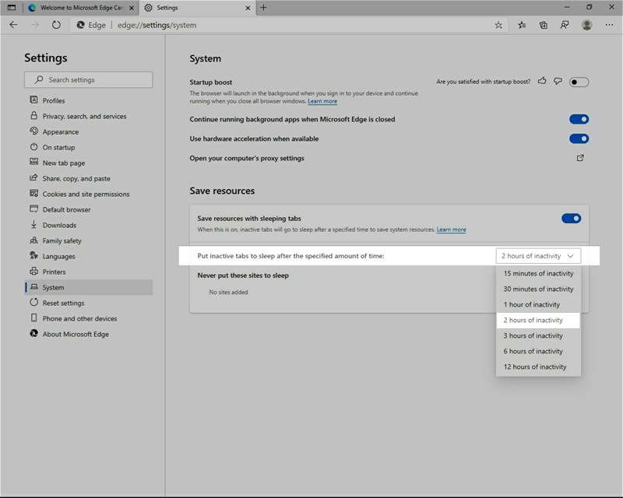This screenshot has width=623, height=498.
Task: Open the Collections icon
Action: pos(543,25)
